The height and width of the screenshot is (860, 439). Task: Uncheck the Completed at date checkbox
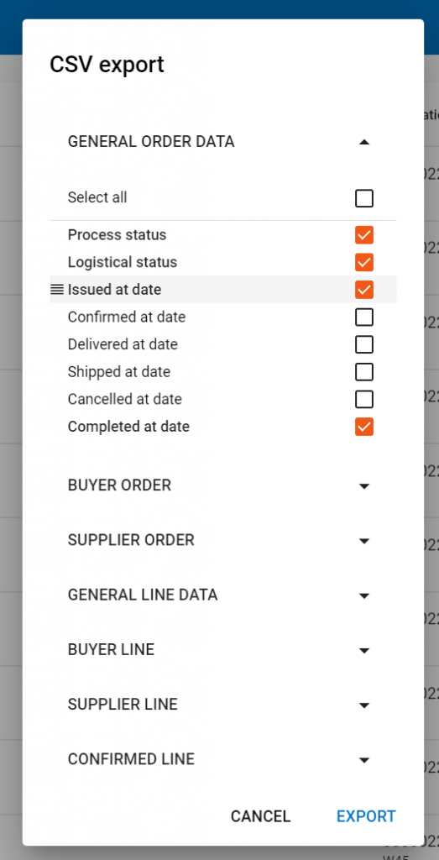(364, 427)
